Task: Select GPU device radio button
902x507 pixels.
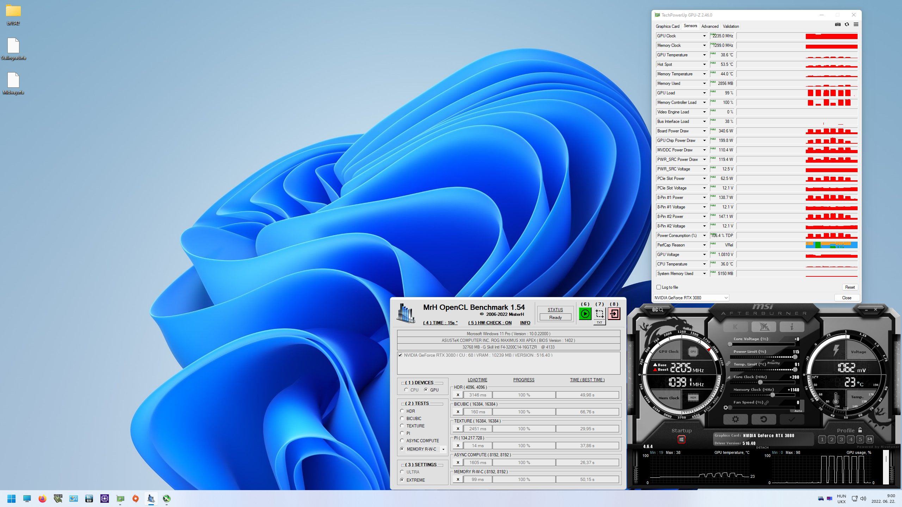Action: (426, 390)
